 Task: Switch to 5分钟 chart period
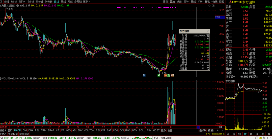21,2
